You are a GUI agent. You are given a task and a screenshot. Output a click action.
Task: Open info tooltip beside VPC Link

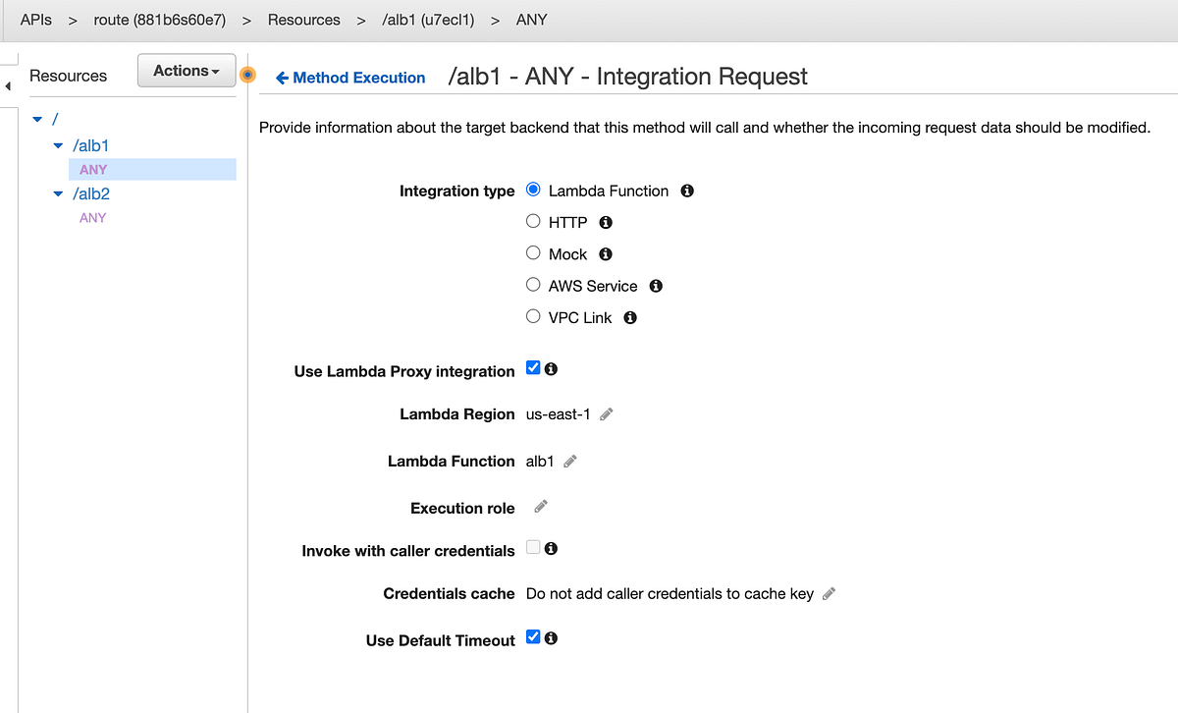pos(629,317)
